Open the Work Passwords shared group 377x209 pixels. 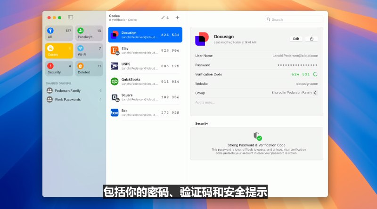[x=74, y=99]
